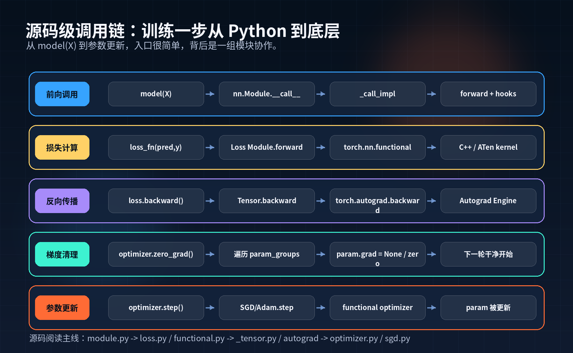
Task: Click arrow after loss.backward()
Action: coord(210,201)
